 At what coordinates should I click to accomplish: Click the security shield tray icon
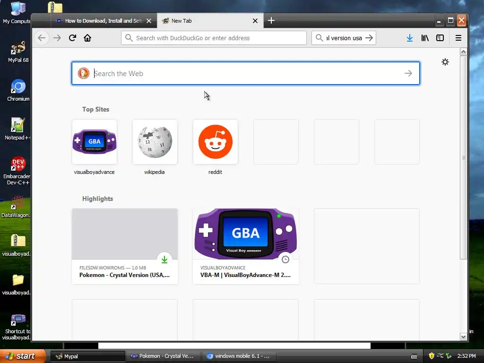(432, 356)
